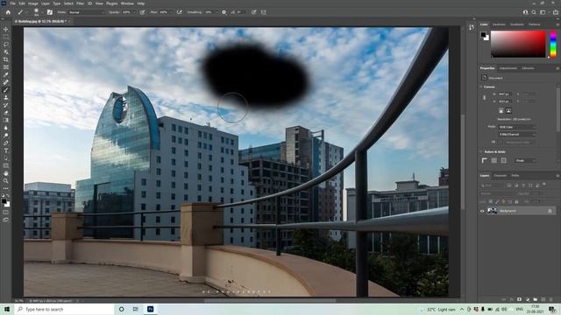Viewport: 561px width, 315px height.
Task: Select the Crop tool
Action: tap(6, 59)
